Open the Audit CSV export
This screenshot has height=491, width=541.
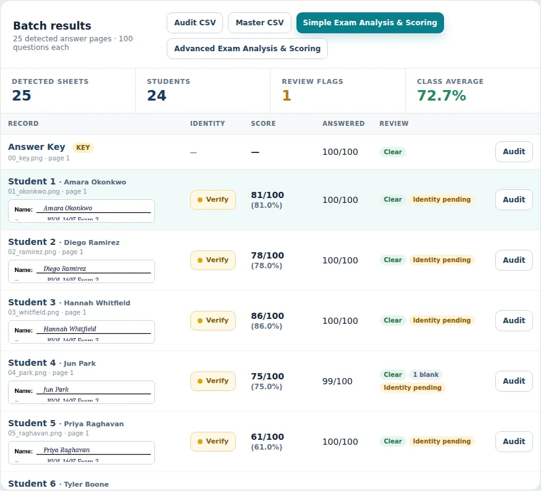pos(195,23)
